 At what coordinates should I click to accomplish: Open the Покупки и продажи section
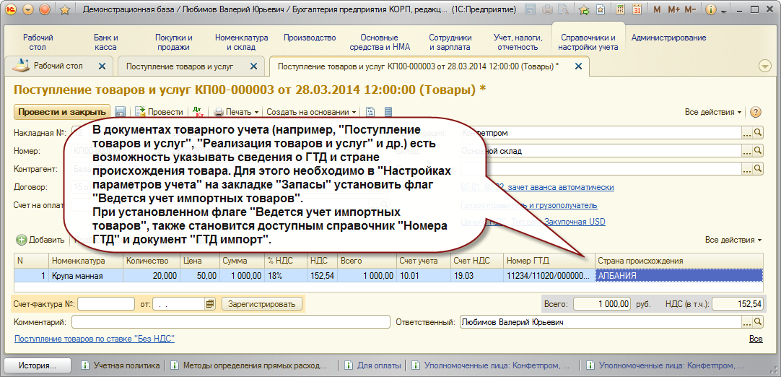(174, 43)
